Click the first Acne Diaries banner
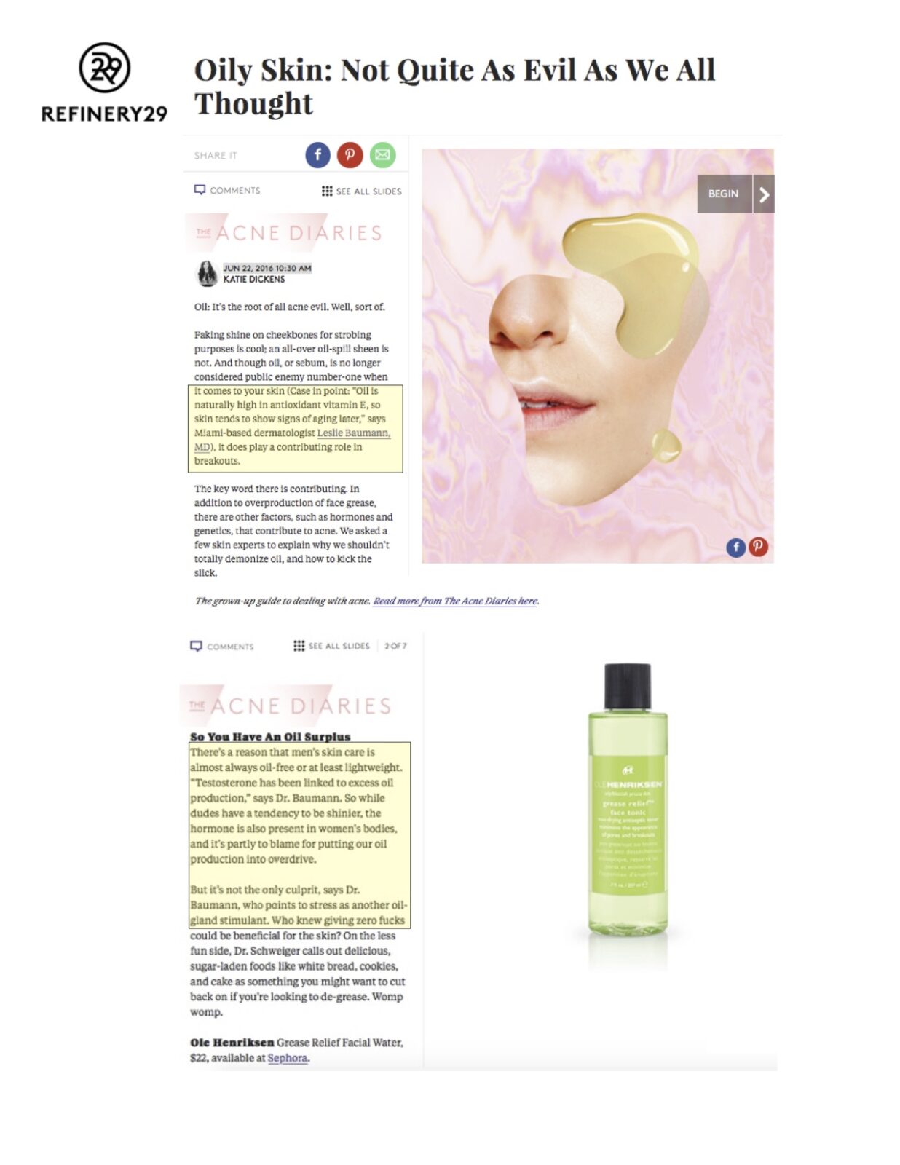The image size is (900, 1165). click(x=288, y=233)
